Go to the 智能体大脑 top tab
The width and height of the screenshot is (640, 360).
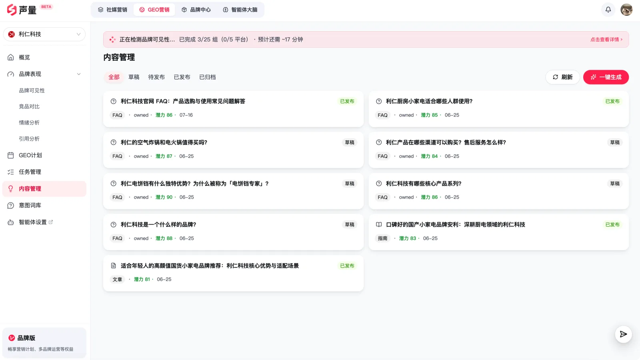coord(240,10)
